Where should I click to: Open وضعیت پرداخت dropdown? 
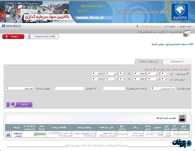[x=19, y=88]
